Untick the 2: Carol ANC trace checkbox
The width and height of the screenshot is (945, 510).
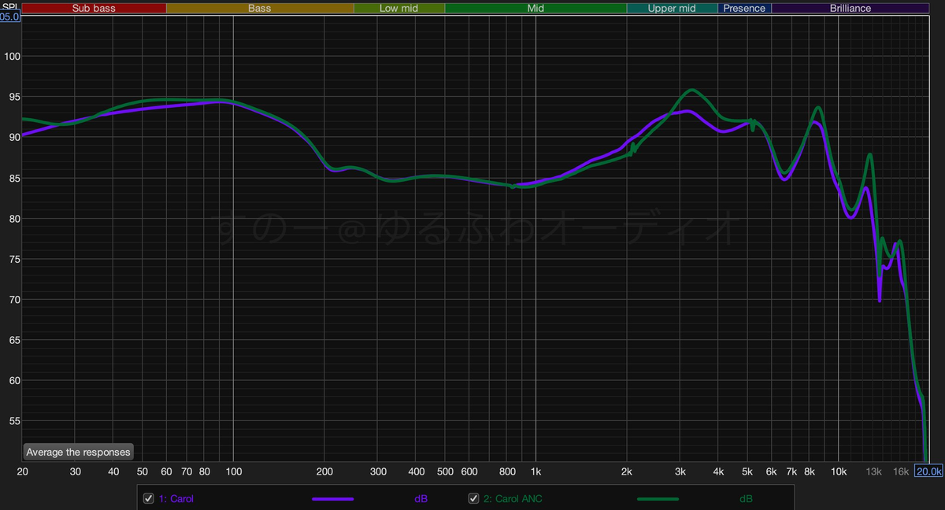click(x=473, y=499)
